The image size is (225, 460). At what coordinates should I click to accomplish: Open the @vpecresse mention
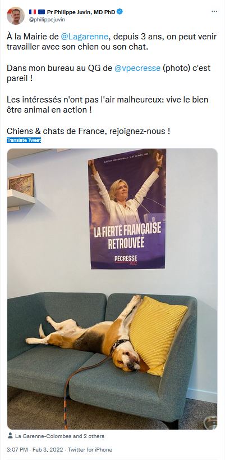(137, 68)
